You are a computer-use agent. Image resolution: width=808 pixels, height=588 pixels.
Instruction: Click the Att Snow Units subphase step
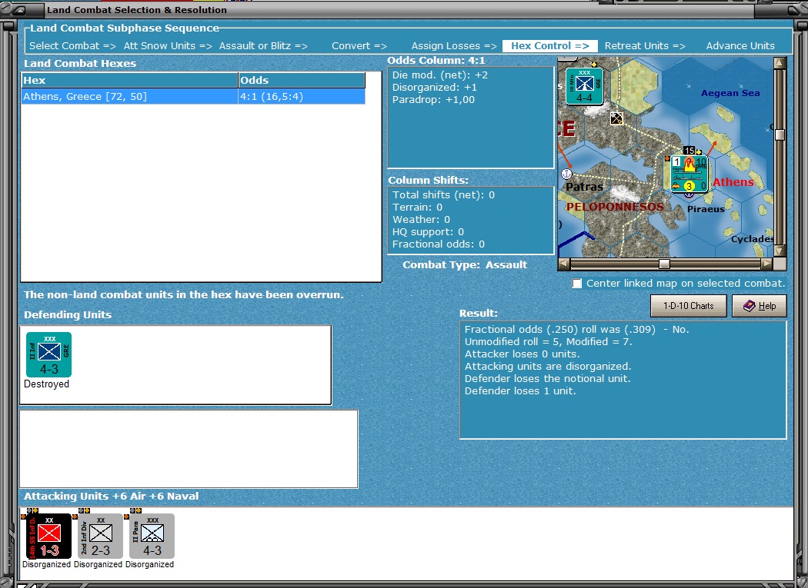tap(168, 46)
